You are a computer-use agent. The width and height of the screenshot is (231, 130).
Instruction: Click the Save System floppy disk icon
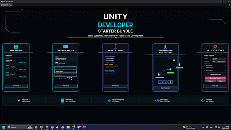pyautogui.click(x=16, y=47)
